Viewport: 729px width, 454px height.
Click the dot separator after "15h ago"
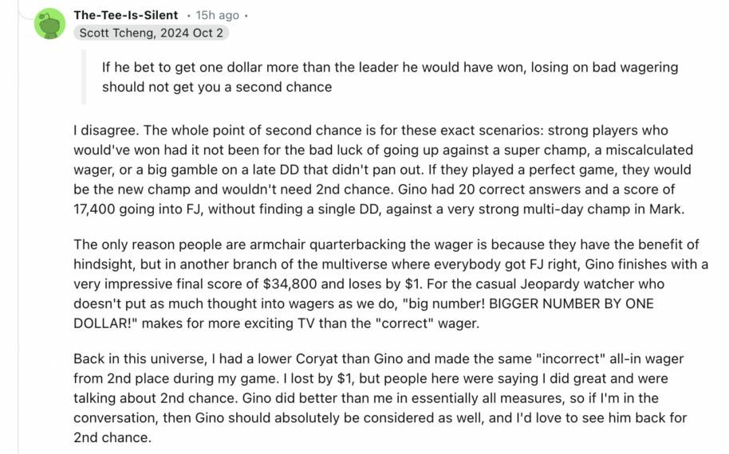point(246,16)
